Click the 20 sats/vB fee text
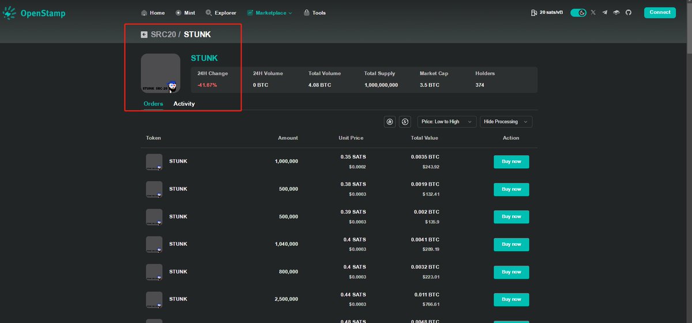The image size is (692, 323). [x=551, y=13]
